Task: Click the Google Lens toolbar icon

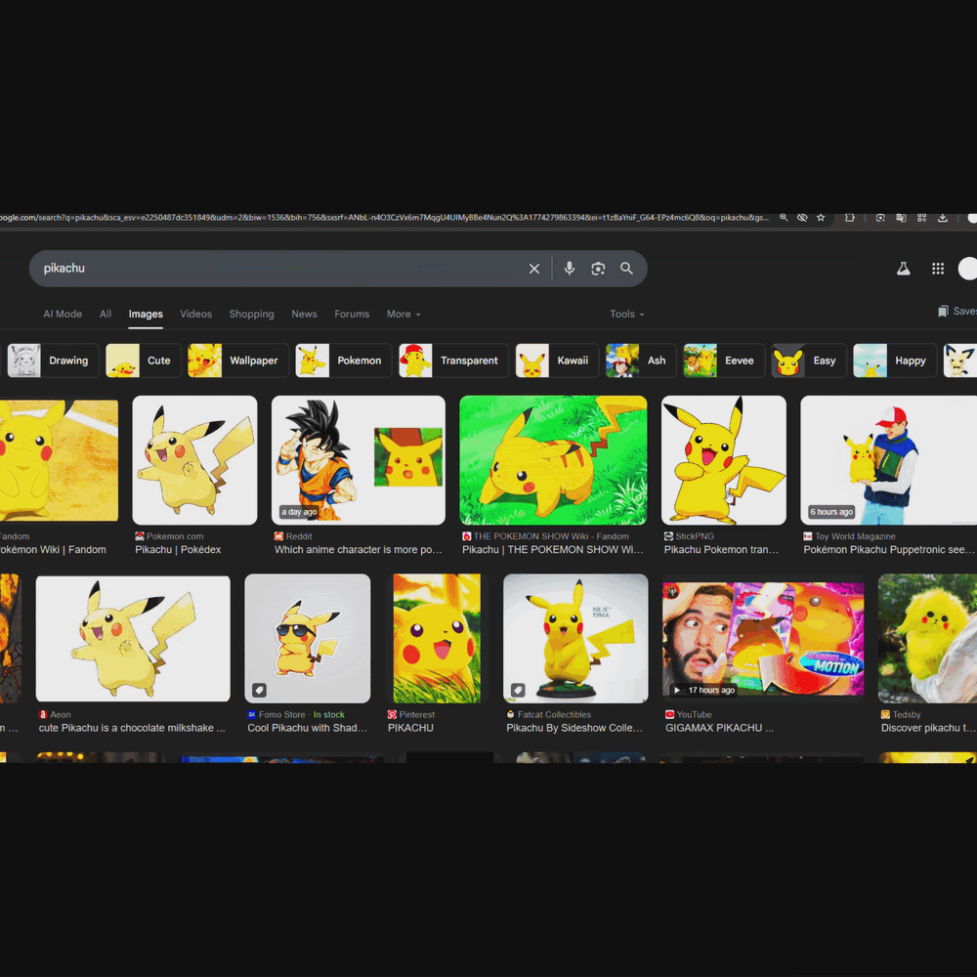Action: (880, 218)
